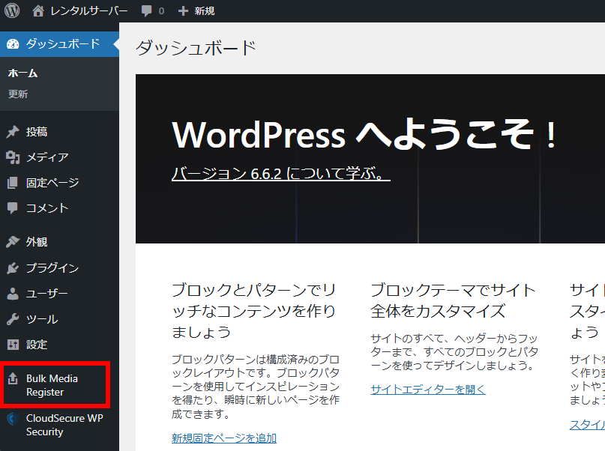The height and width of the screenshot is (451, 605).
Task: Select ホーム in the dashboard submenu
Action: pos(22,73)
